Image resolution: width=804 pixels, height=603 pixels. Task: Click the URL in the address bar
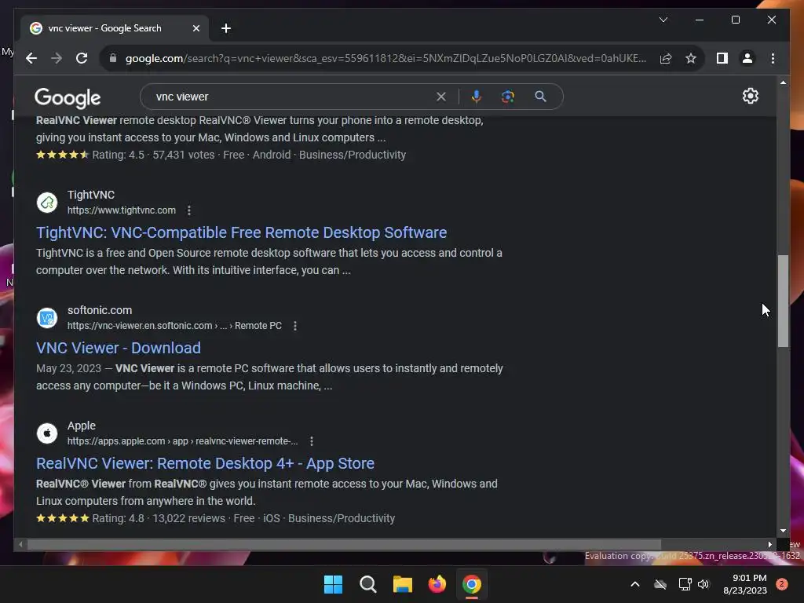[x=386, y=58]
